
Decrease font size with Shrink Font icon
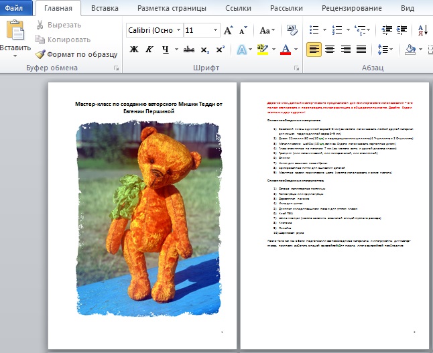(x=243, y=30)
